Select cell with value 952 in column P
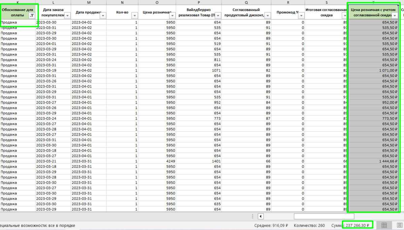Viewport: 404px width, 230px height. (199, 103)
